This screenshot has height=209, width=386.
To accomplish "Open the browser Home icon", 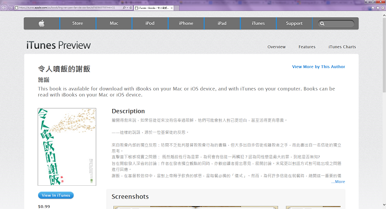I will tap(373, 8).
